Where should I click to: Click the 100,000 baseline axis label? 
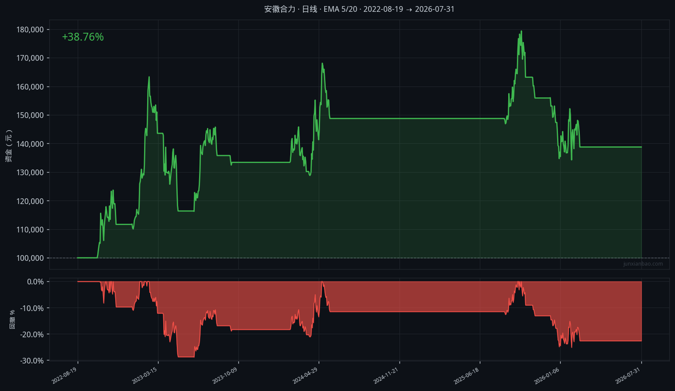30,258
